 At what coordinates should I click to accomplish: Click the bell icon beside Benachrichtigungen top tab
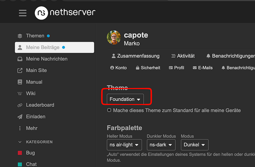pos(208,56)
